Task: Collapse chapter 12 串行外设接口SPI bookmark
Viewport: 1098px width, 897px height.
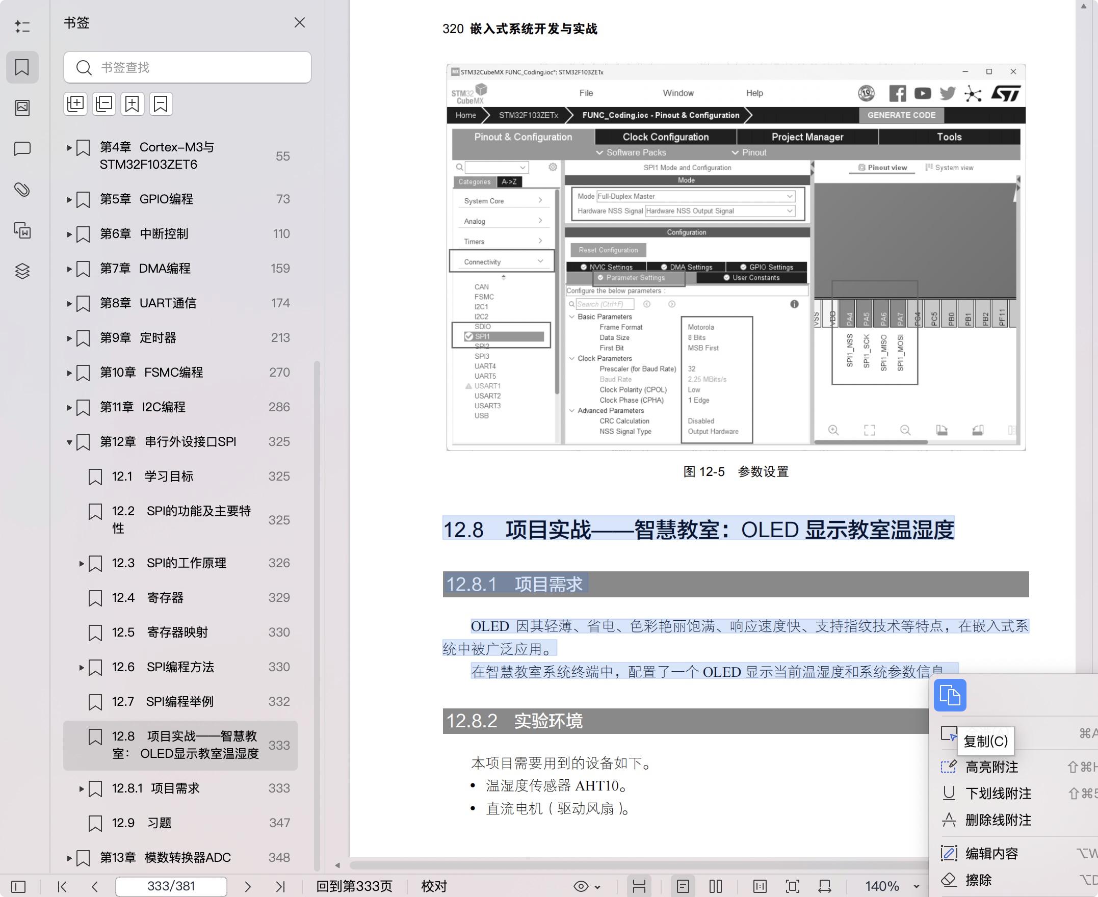Action: [x=69, y=442]
